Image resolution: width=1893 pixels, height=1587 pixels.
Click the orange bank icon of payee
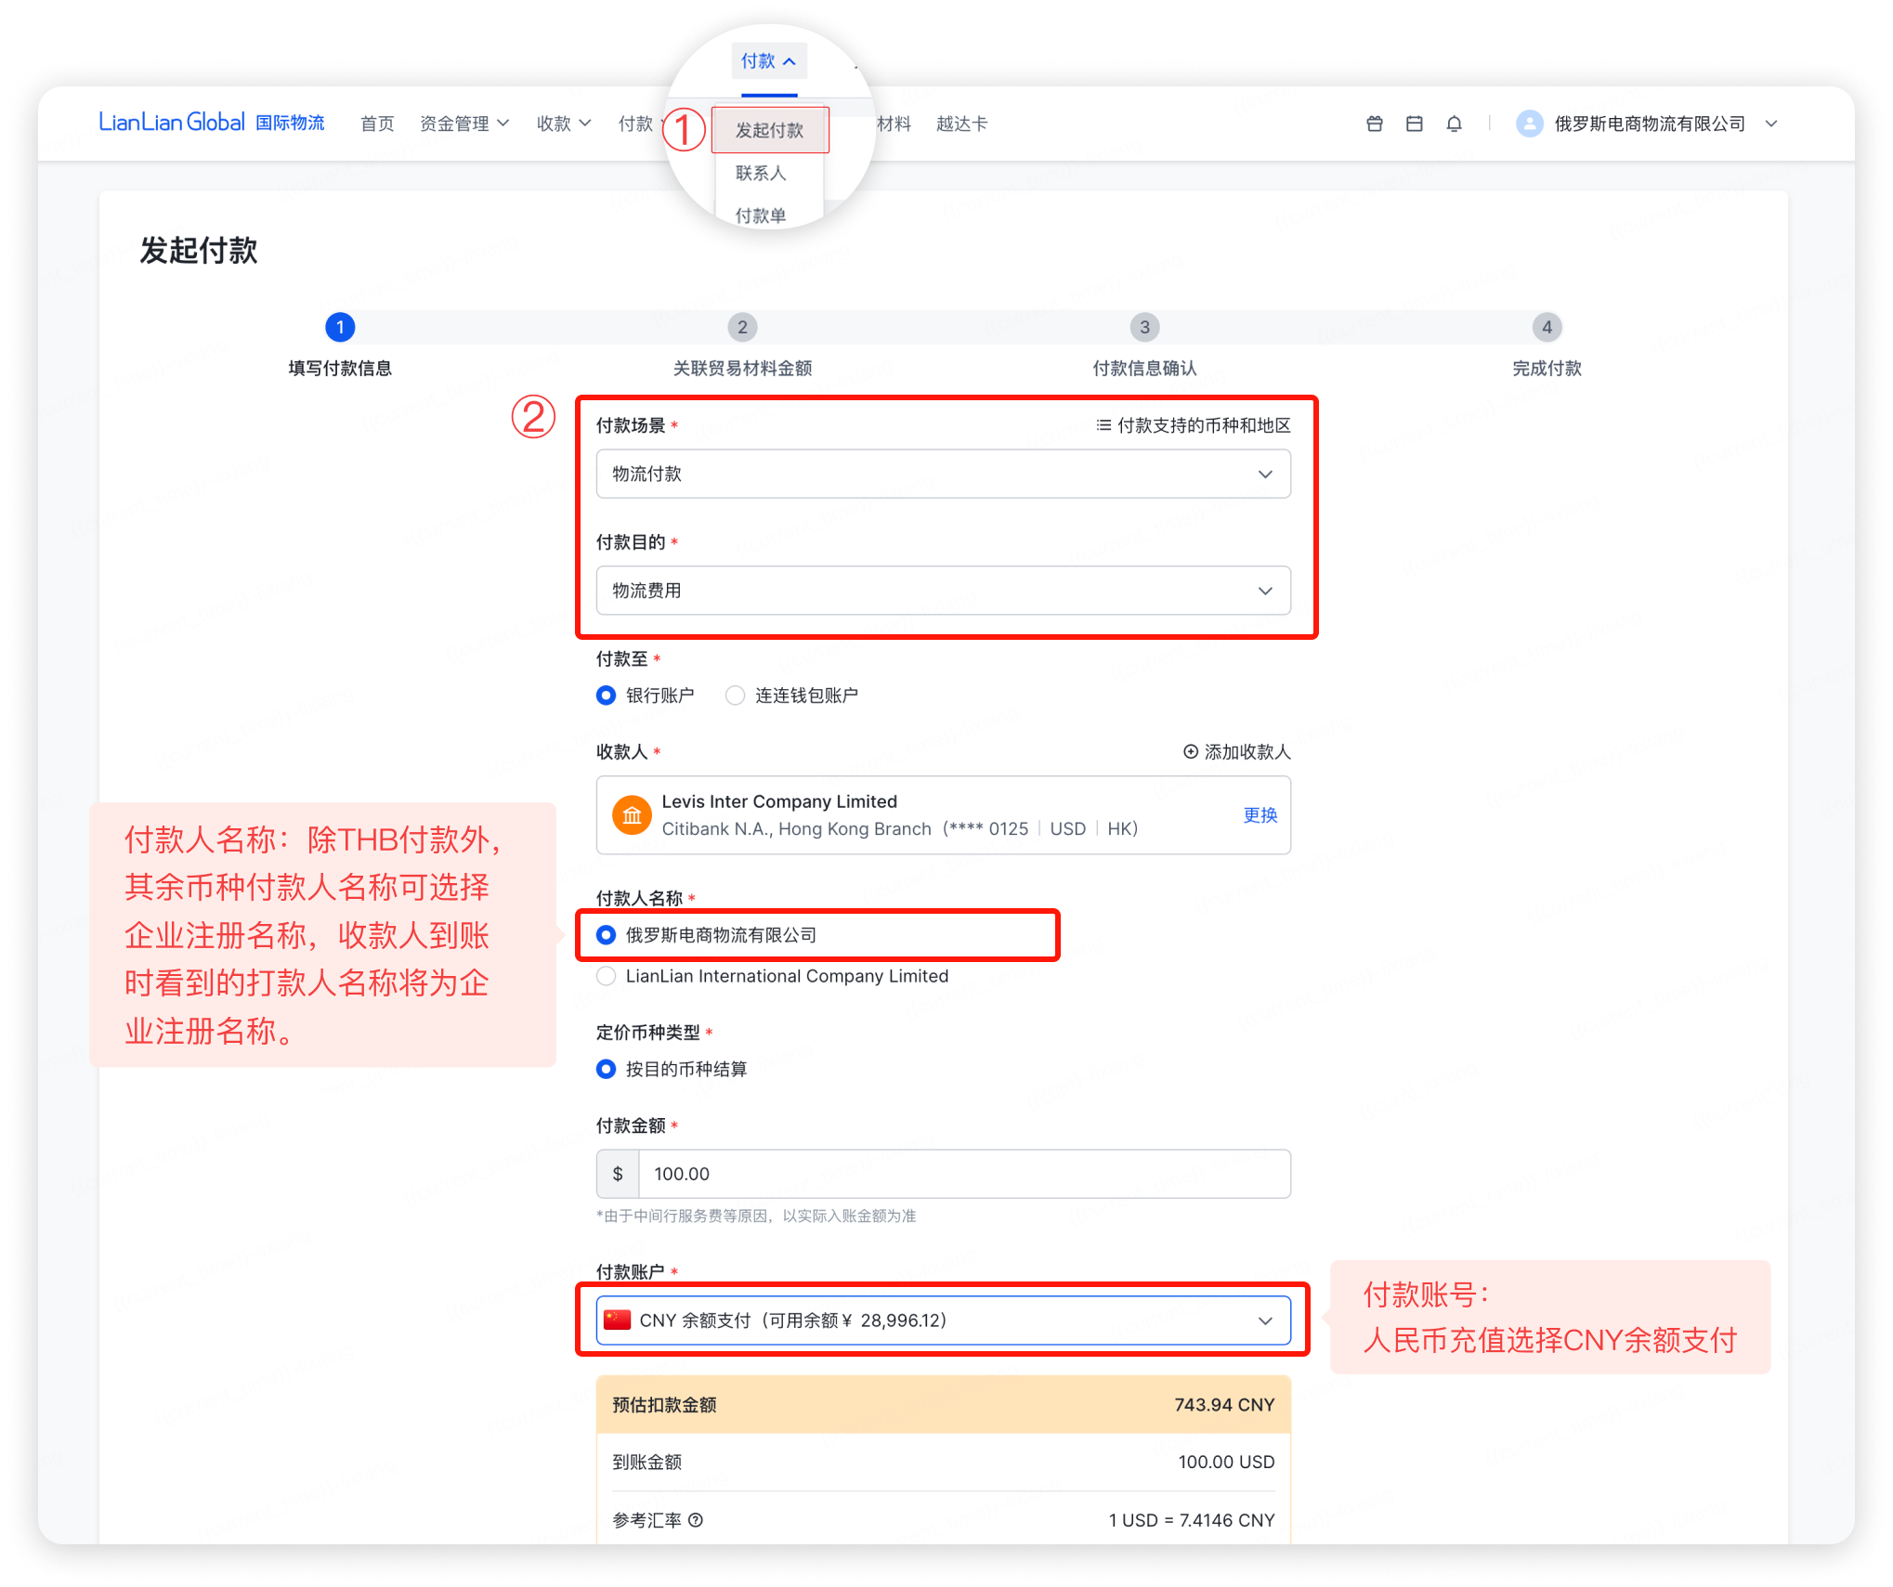[632, 815]
